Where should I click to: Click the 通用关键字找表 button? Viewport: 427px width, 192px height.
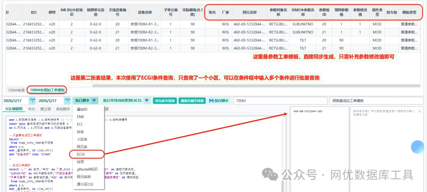tap(192, 101)
